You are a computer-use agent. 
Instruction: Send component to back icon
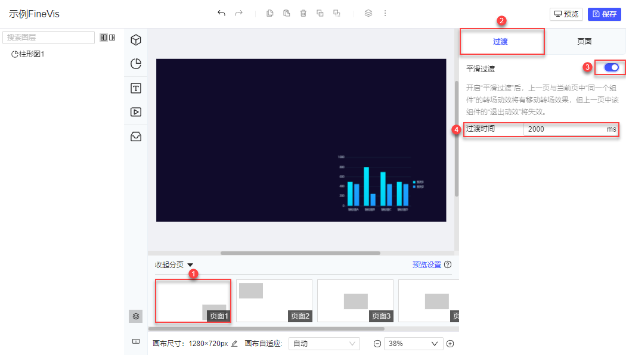tap(337, 13)
